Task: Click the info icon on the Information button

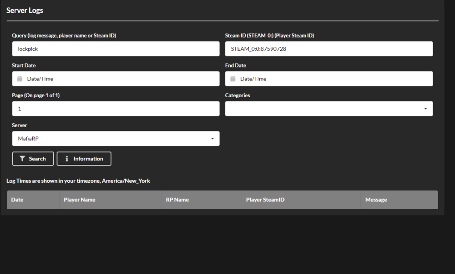Action: (x=67, y=159)
